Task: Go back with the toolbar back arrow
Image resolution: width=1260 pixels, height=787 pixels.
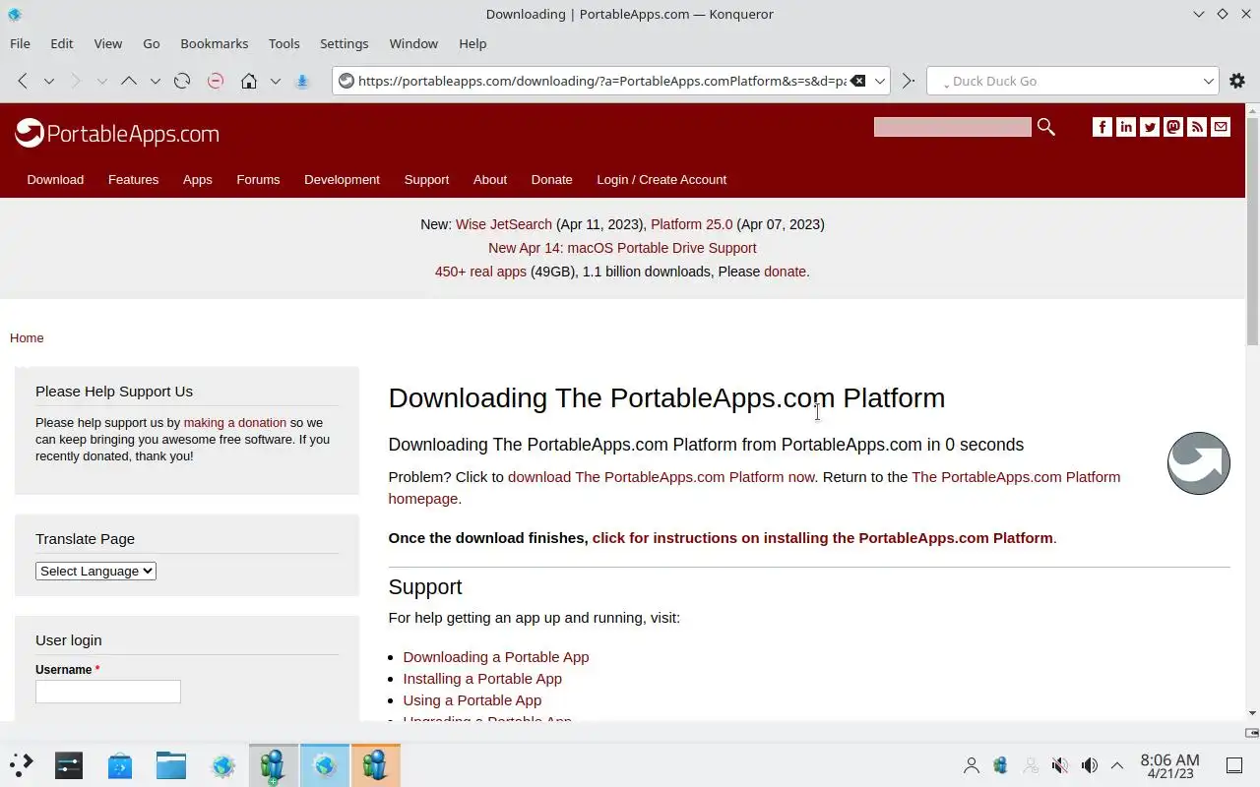Action: 23,81
